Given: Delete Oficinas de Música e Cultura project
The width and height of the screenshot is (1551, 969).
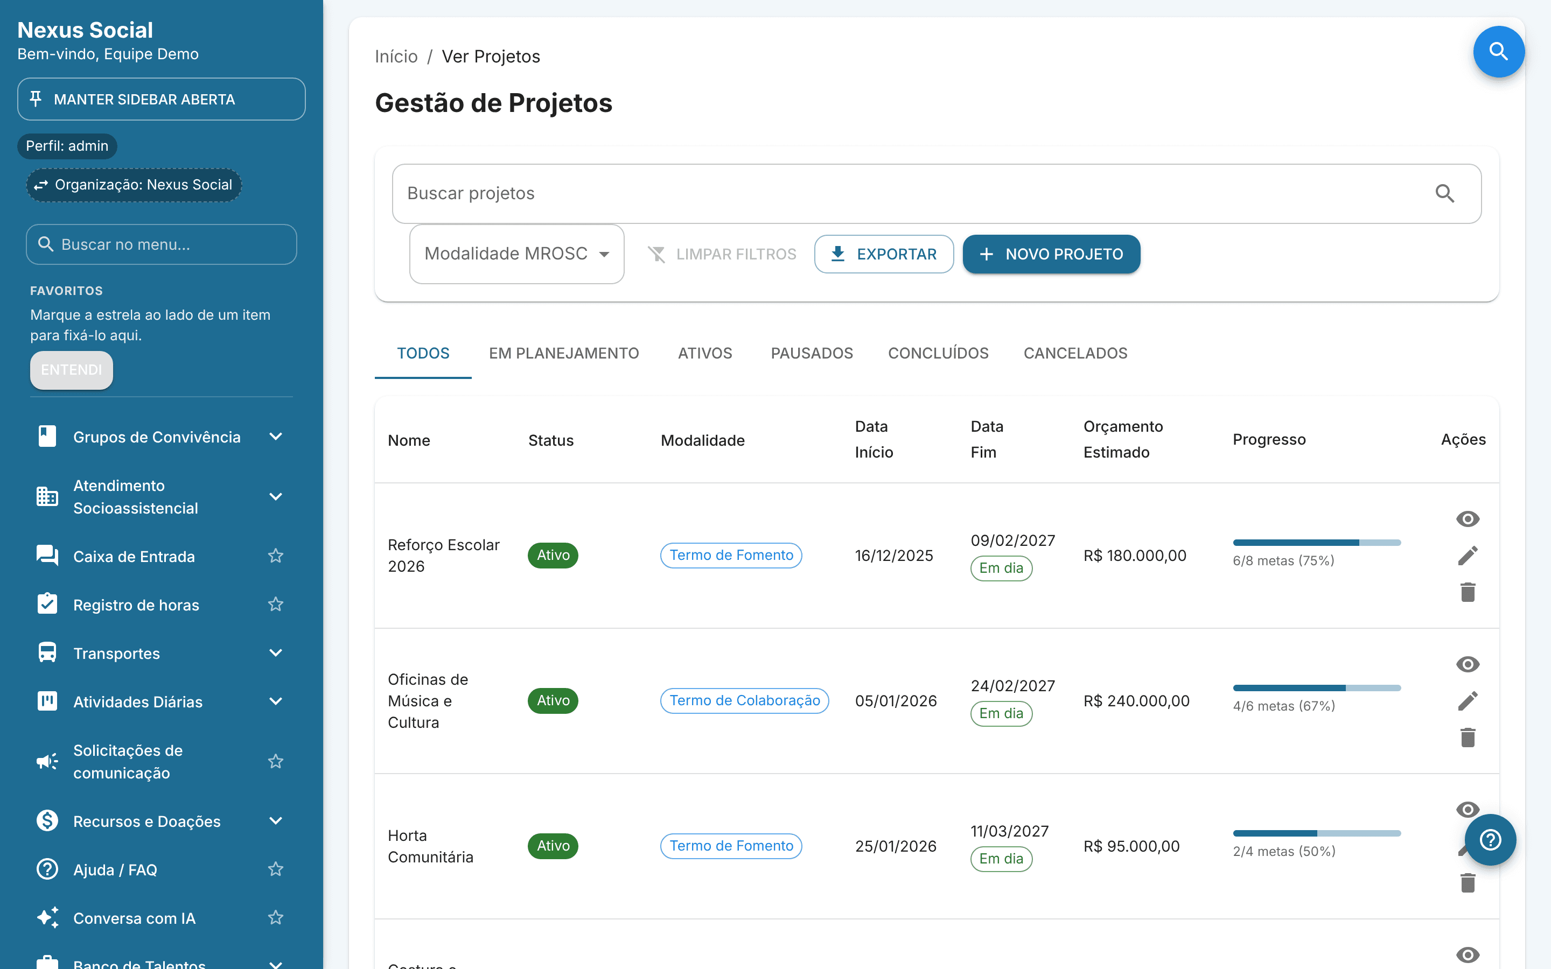Looking at the screenshot, I should 1468,738.
